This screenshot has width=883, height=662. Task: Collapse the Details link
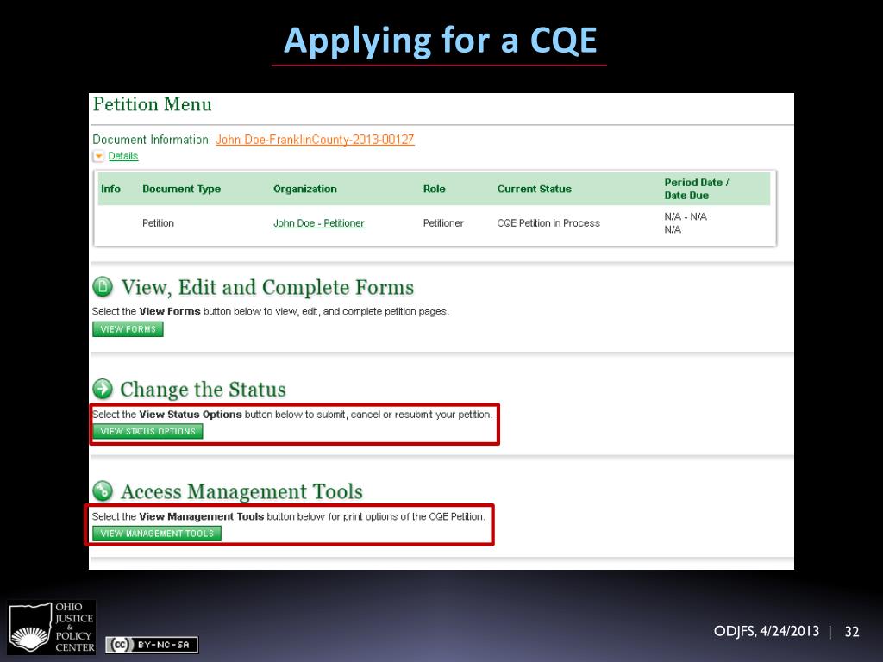coord(122,156)
